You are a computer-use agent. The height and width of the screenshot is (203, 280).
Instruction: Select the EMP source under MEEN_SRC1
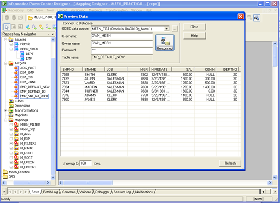(x=29, y=58)
